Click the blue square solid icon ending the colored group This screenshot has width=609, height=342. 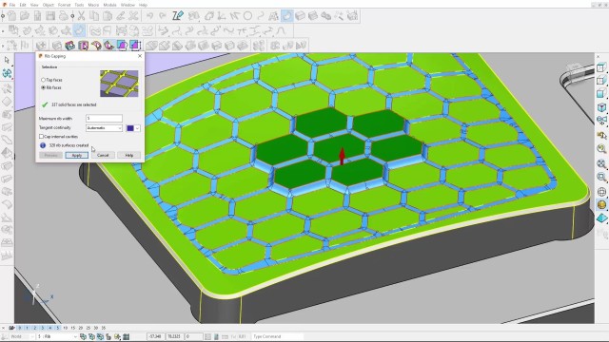(x=135, y=46)
